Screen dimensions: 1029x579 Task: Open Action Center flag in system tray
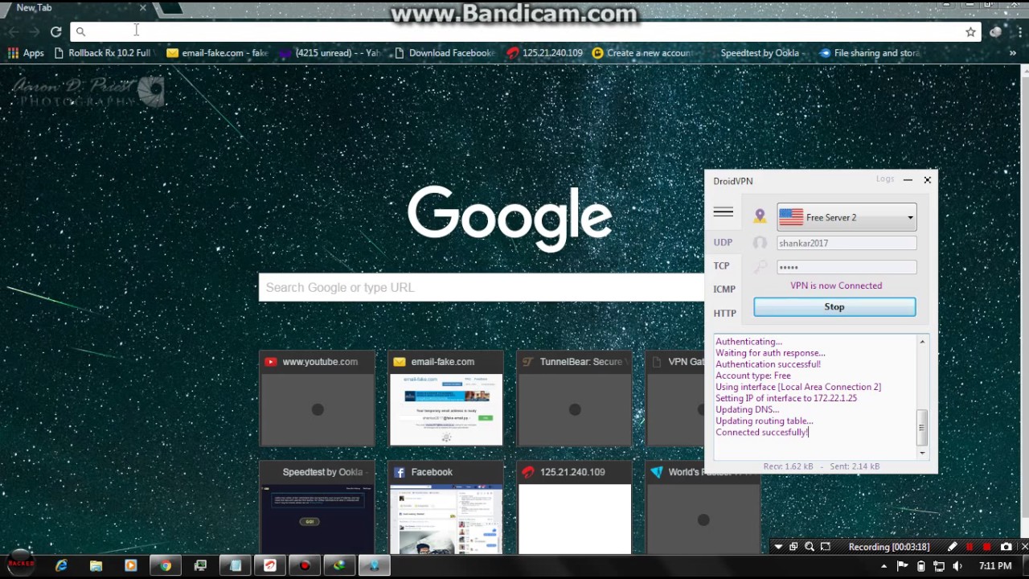(x=902, y=566)
